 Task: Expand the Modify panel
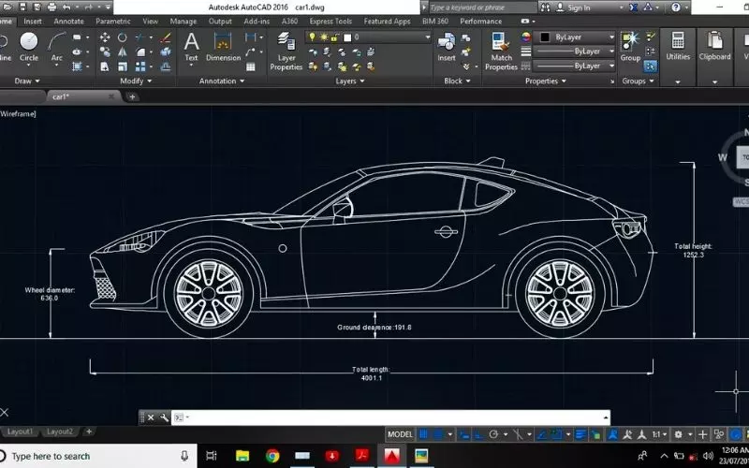[x=136, y=81]
